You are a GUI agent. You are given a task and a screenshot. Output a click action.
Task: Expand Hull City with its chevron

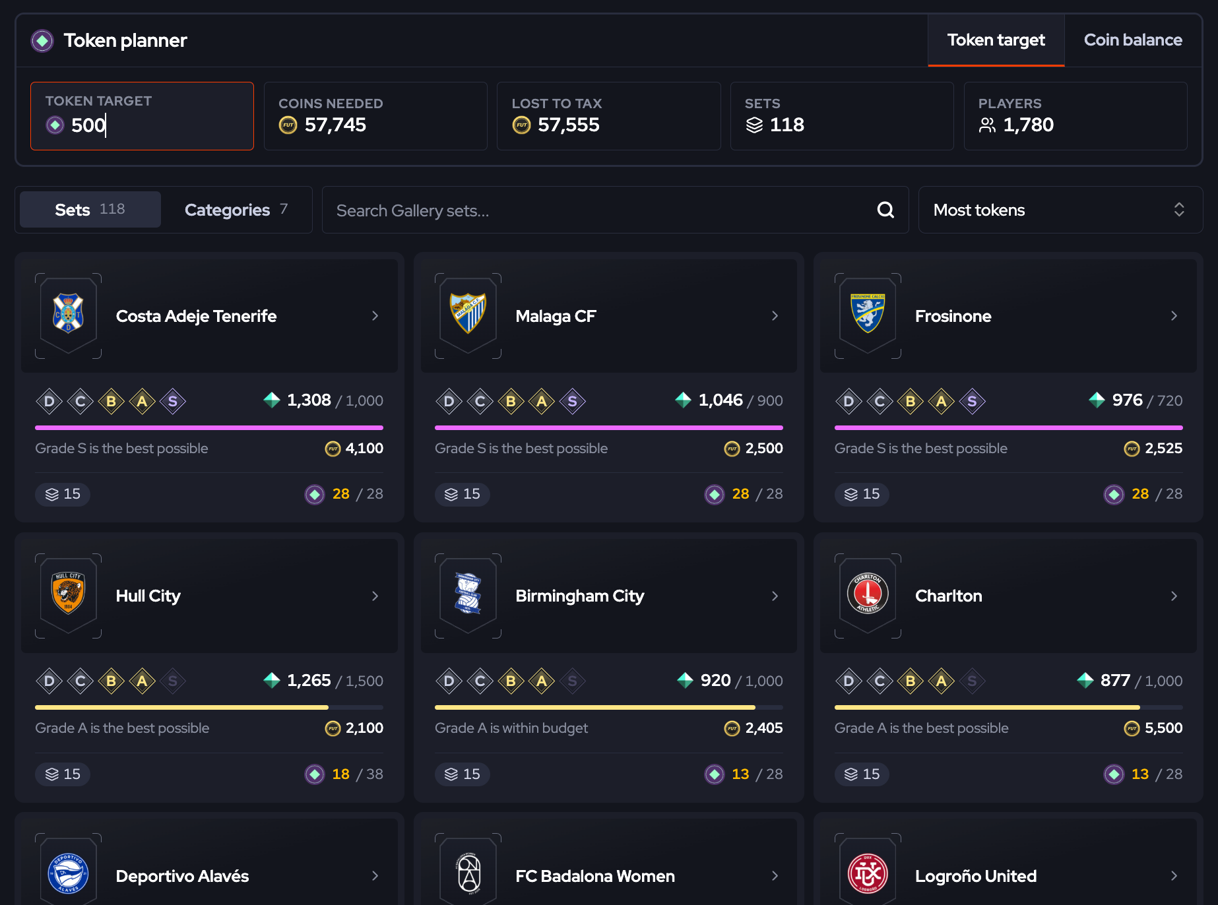click(375, 596)
